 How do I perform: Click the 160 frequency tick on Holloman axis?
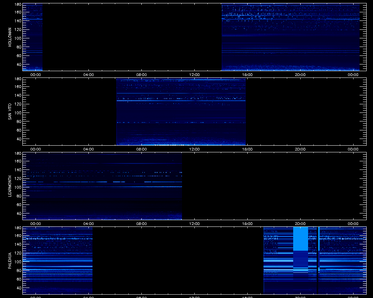(18, 12)
